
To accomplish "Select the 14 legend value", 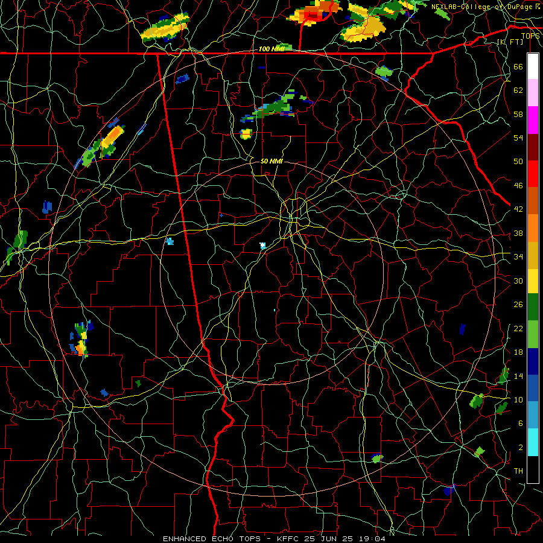I will click(518, 376).
